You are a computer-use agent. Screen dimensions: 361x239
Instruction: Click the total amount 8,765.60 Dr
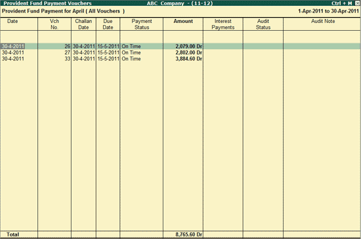click(189, 234)
